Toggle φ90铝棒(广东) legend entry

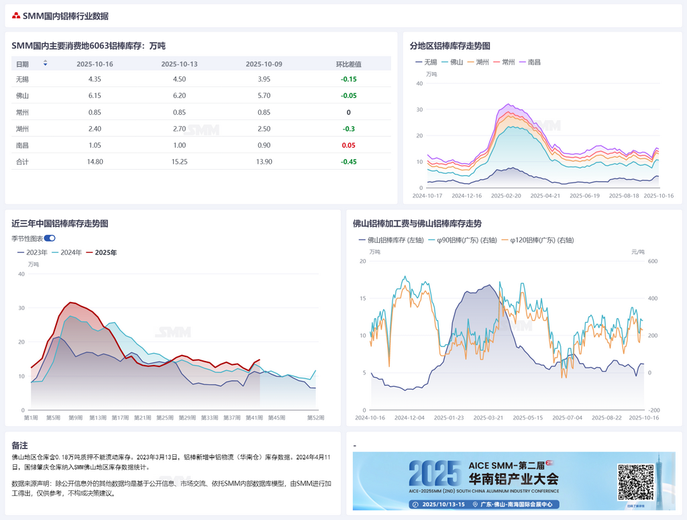tap(462, 240)
